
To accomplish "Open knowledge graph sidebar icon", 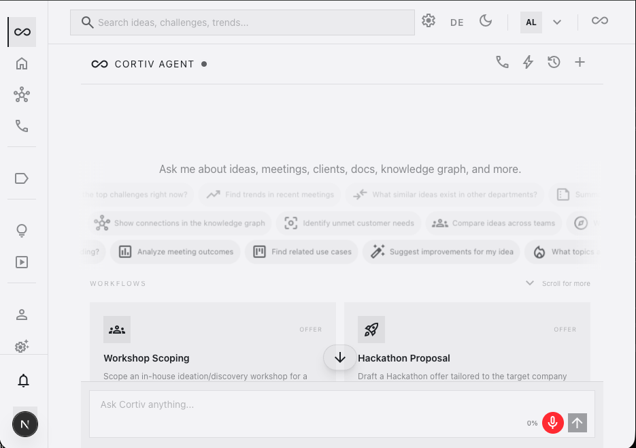I will (x=22, y=95).
